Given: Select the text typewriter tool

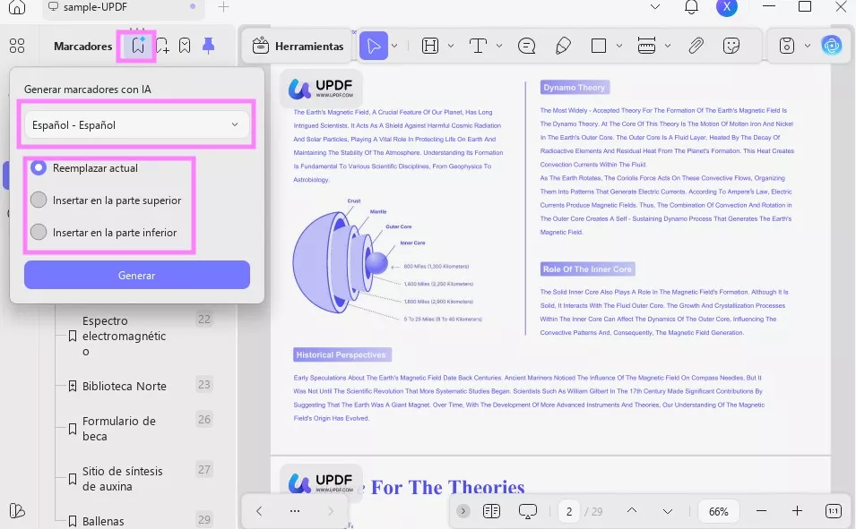Looking at the screenshot, I should click(x=479, y=46).
